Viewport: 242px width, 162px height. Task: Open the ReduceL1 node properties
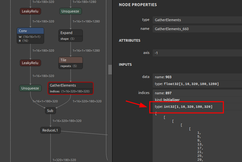tap(50, 130)
